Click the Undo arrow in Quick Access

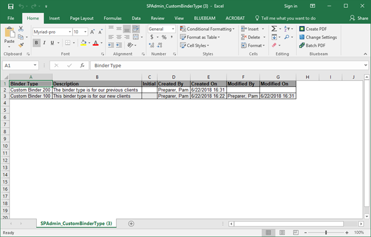click(x=21, y=6)
